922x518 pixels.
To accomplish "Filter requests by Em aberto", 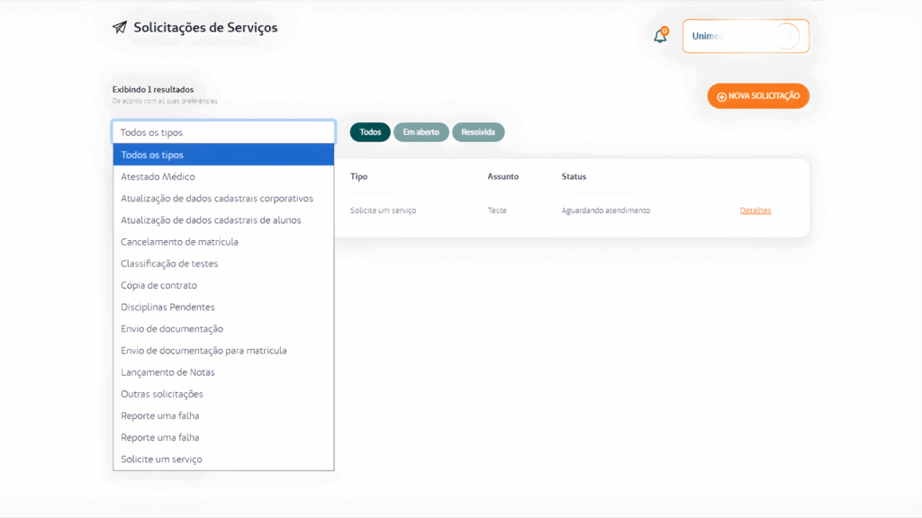I will coord(420,132).
